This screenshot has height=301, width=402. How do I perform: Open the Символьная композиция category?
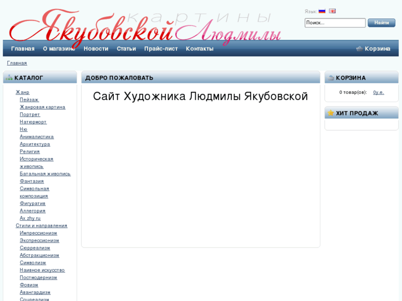34,192
